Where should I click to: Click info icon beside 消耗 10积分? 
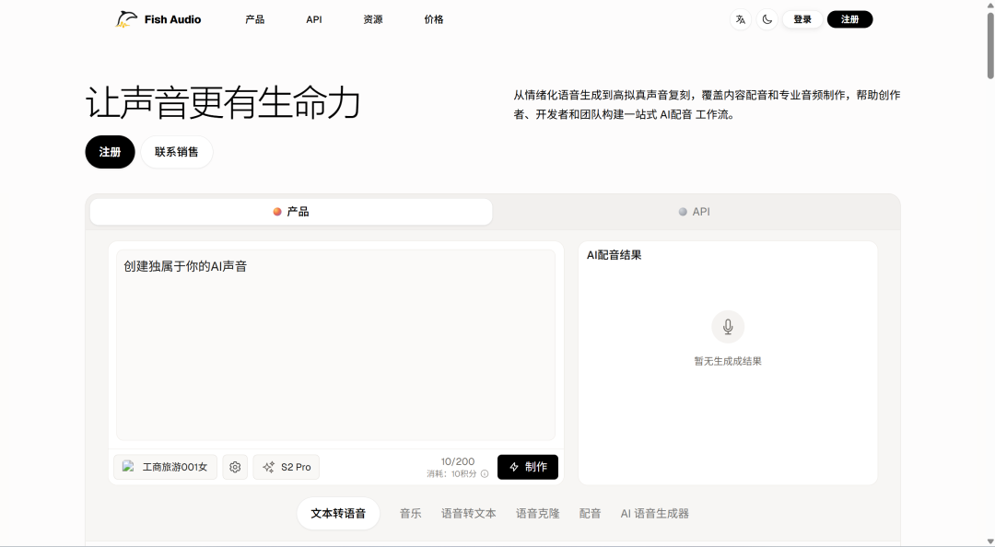point(485,474)
